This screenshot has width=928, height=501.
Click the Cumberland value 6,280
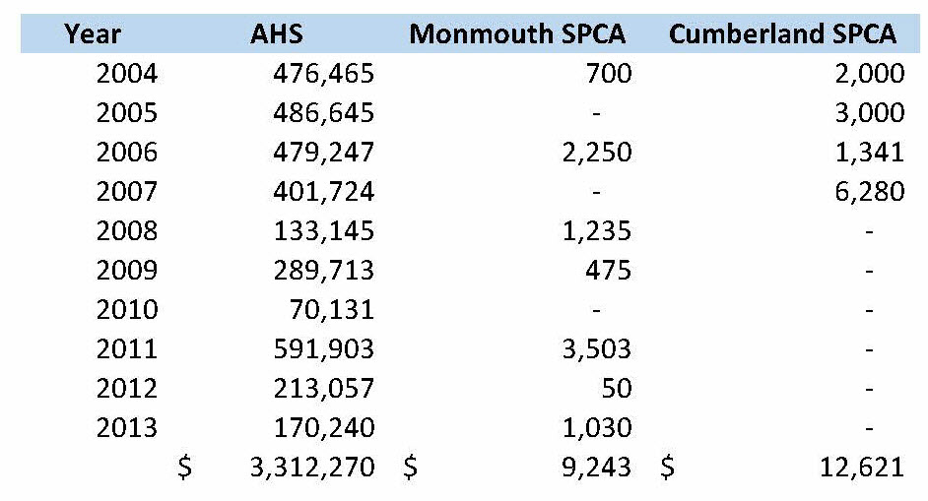point(868,191)
